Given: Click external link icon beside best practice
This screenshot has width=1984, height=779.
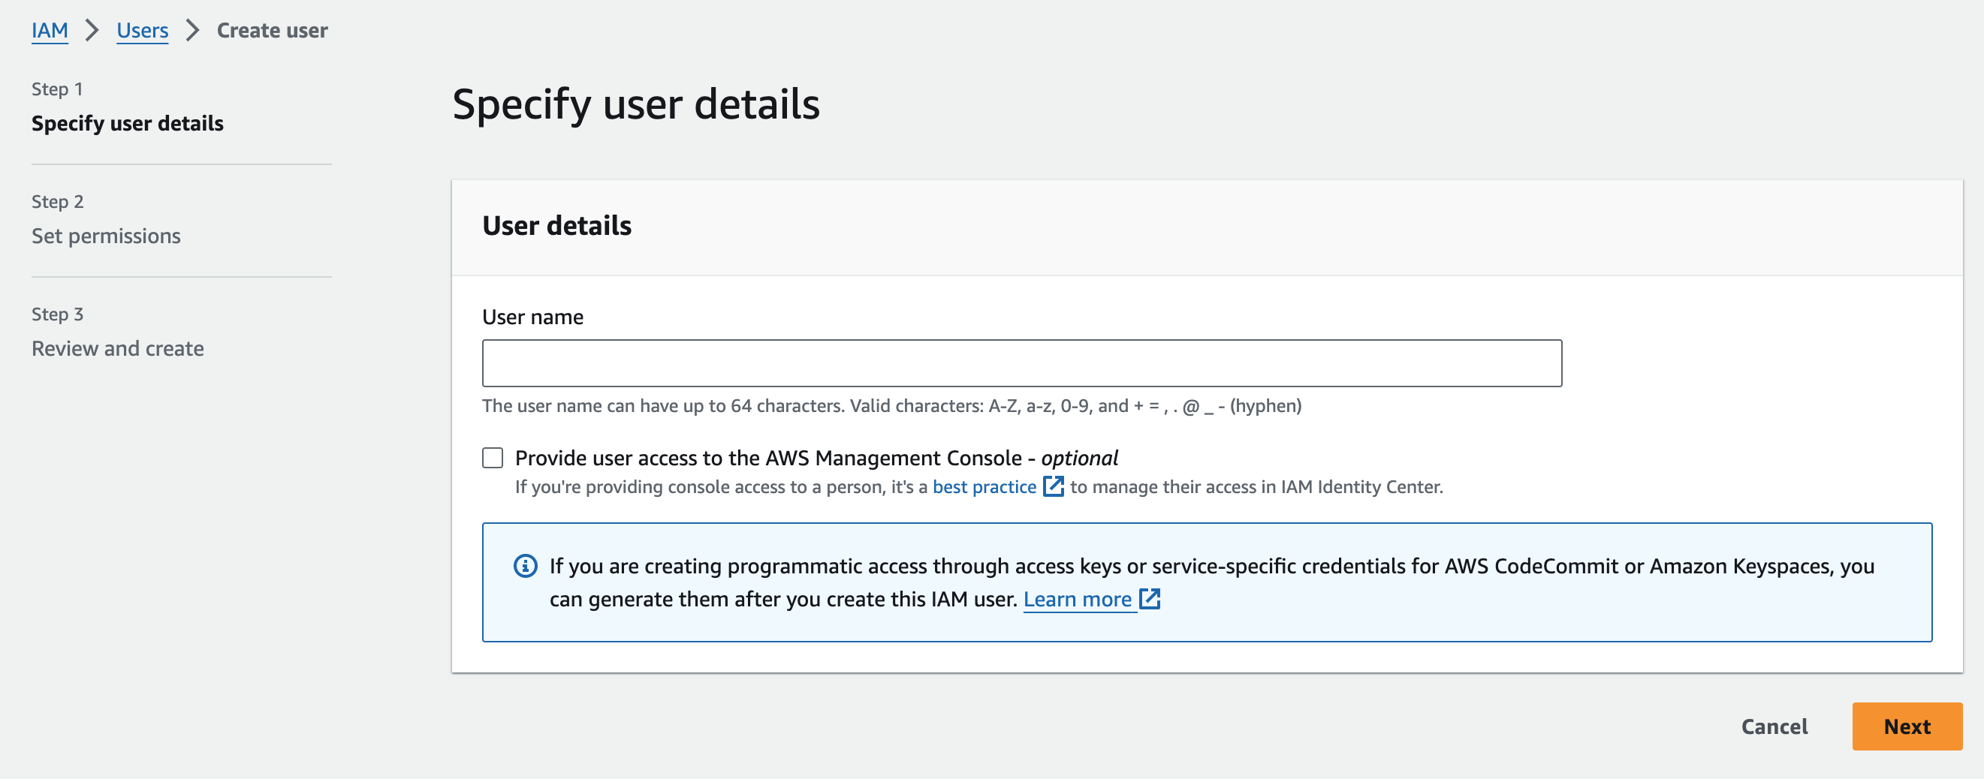Looking at the screenshot, I should click(1053, 486).
